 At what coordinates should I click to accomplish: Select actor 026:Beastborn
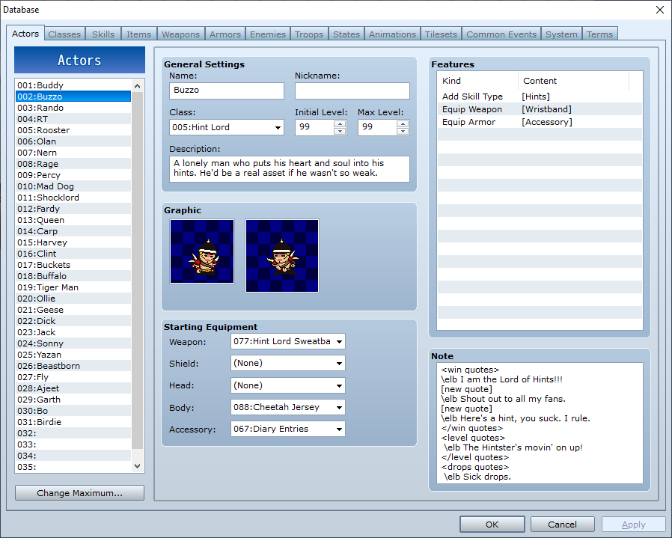[x=73, y=366]
